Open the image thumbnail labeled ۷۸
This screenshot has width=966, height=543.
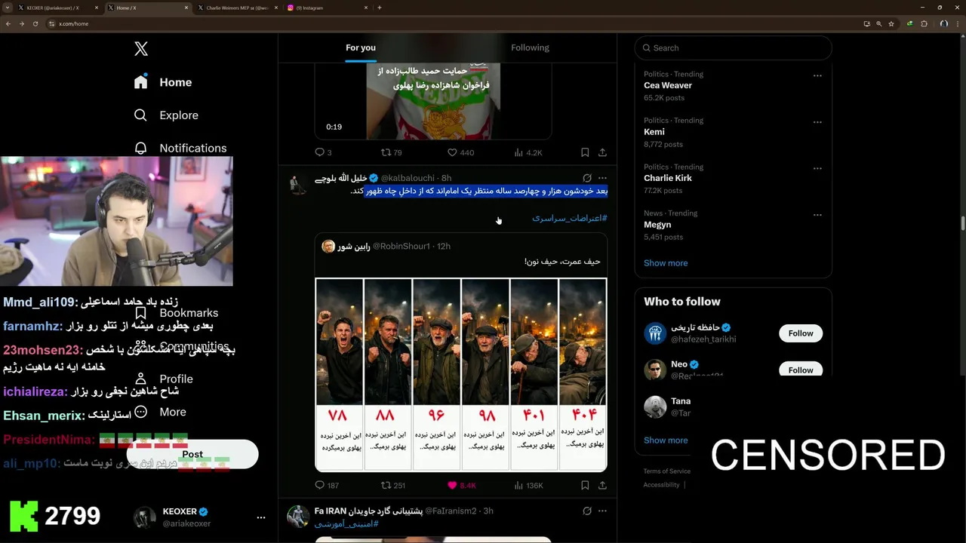coord(339,375)
